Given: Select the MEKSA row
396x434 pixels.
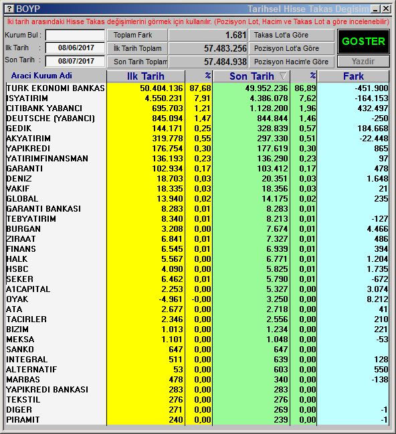Looking at the screenshot, I should (197, 340).
